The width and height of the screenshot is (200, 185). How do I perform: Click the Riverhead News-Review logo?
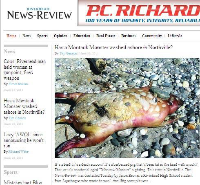39,14
